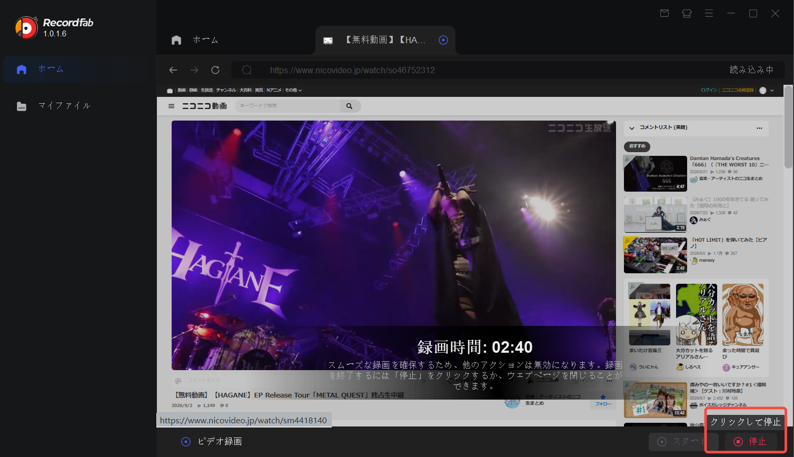
Task: Click the magnifier search button on niconico
Action: pos(350,106)
